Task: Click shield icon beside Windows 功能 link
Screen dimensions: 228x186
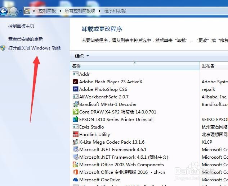Action: 3,48
